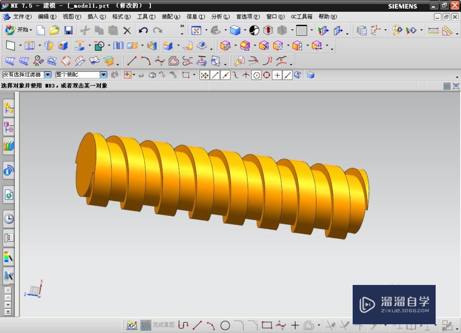461x333 pixels.
Task: Toggle the Mid Point snap option
Action: pyautogui.click(x=225, y=75)
